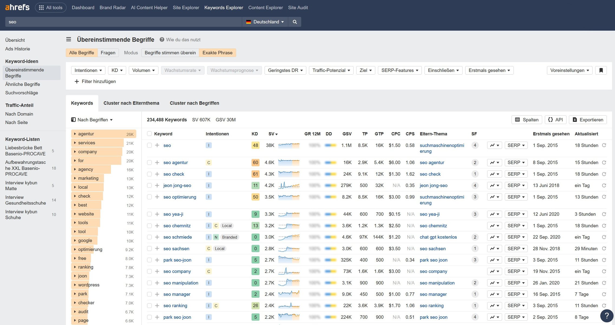The width and height of the screenshot is (615, 325).
Task: Open 'Interview Gesundheitsschuhe' keyword list
Action: click(x=25, y=200)
